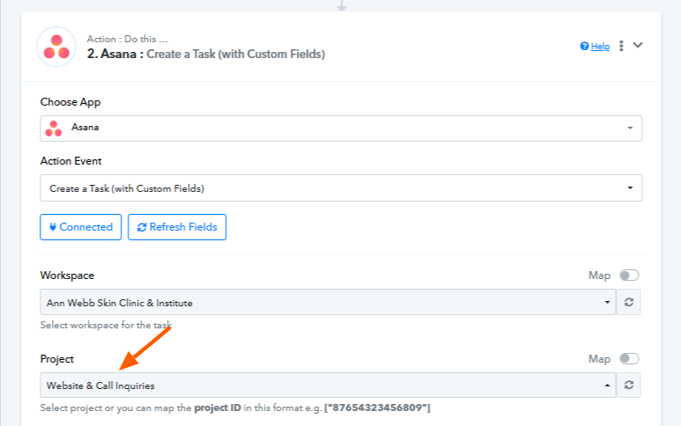Click the Asana logo in action header
This screenshot has height=426, width=681.
tap(56, 47)
